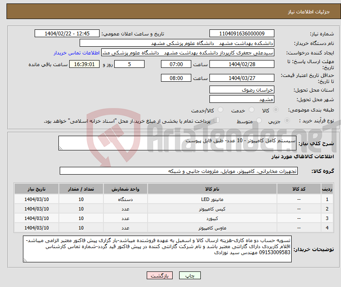Click the شماره نیاز field 1104091636000009

[x=241, y=33]
